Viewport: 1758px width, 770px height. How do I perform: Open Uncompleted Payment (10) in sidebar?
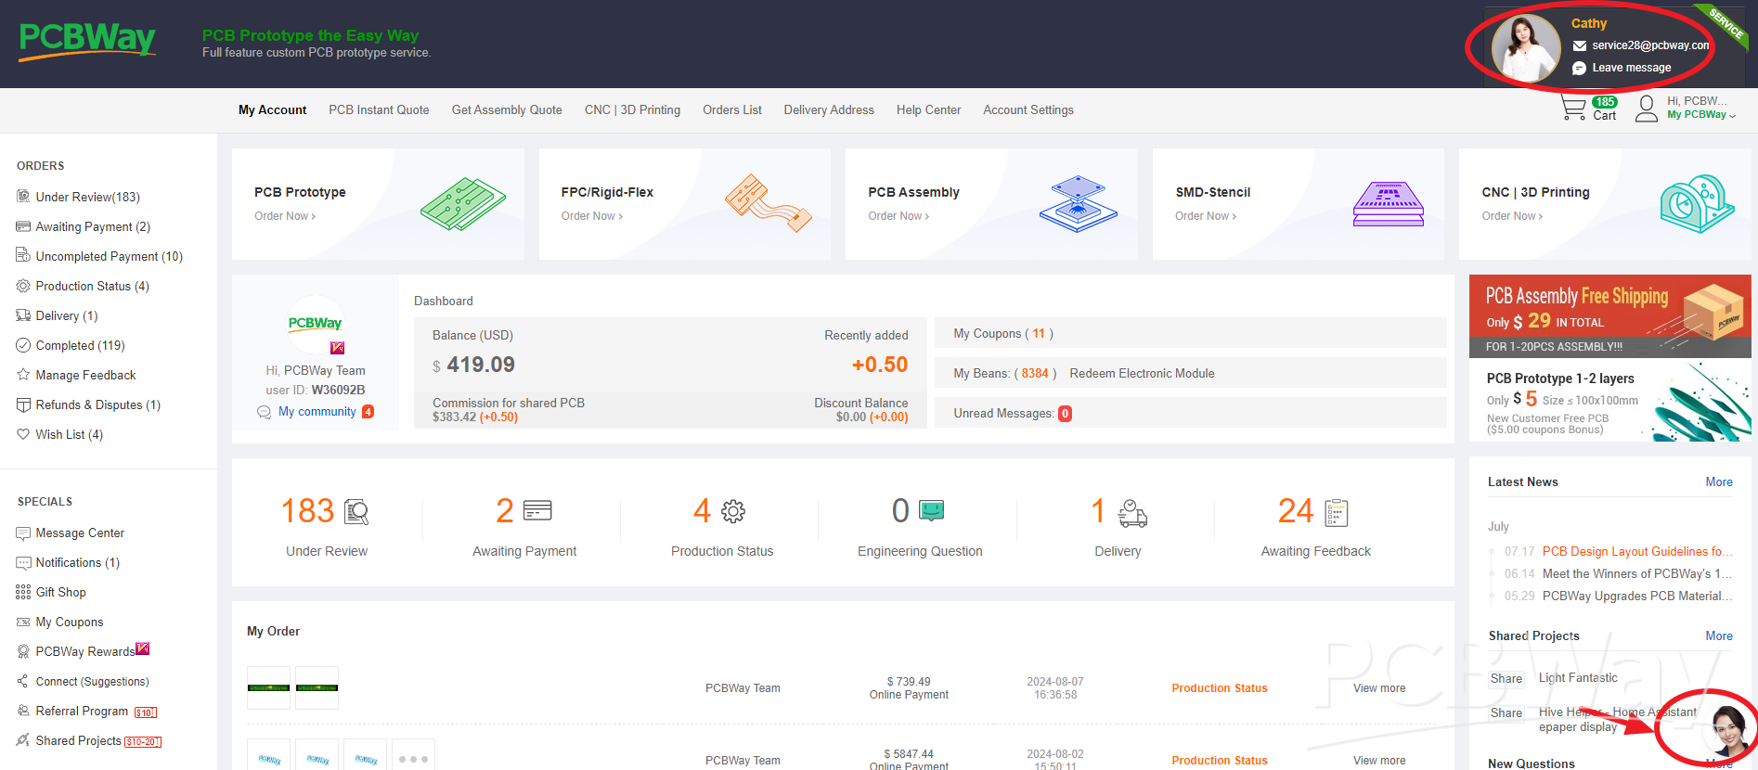point(109,256)
